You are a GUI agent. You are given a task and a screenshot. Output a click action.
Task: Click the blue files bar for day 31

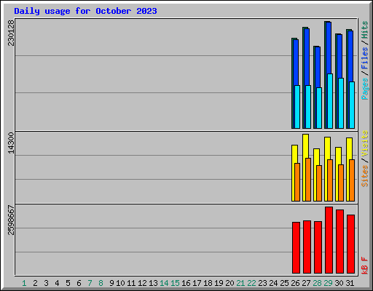coord(350,56)
